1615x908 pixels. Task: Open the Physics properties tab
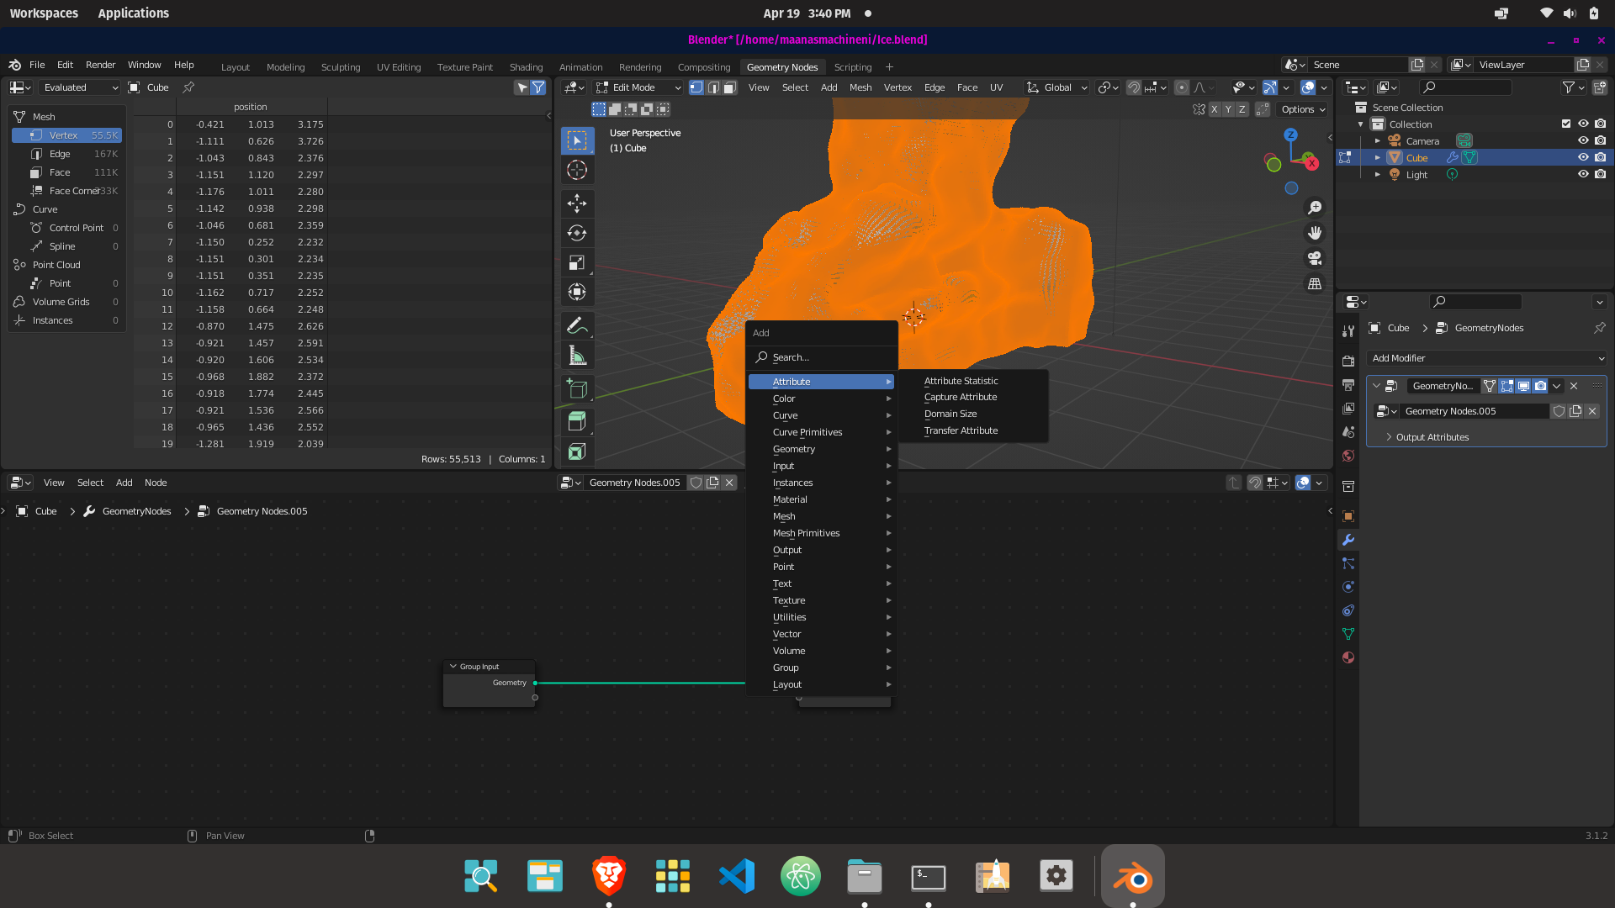point(1348,587)
